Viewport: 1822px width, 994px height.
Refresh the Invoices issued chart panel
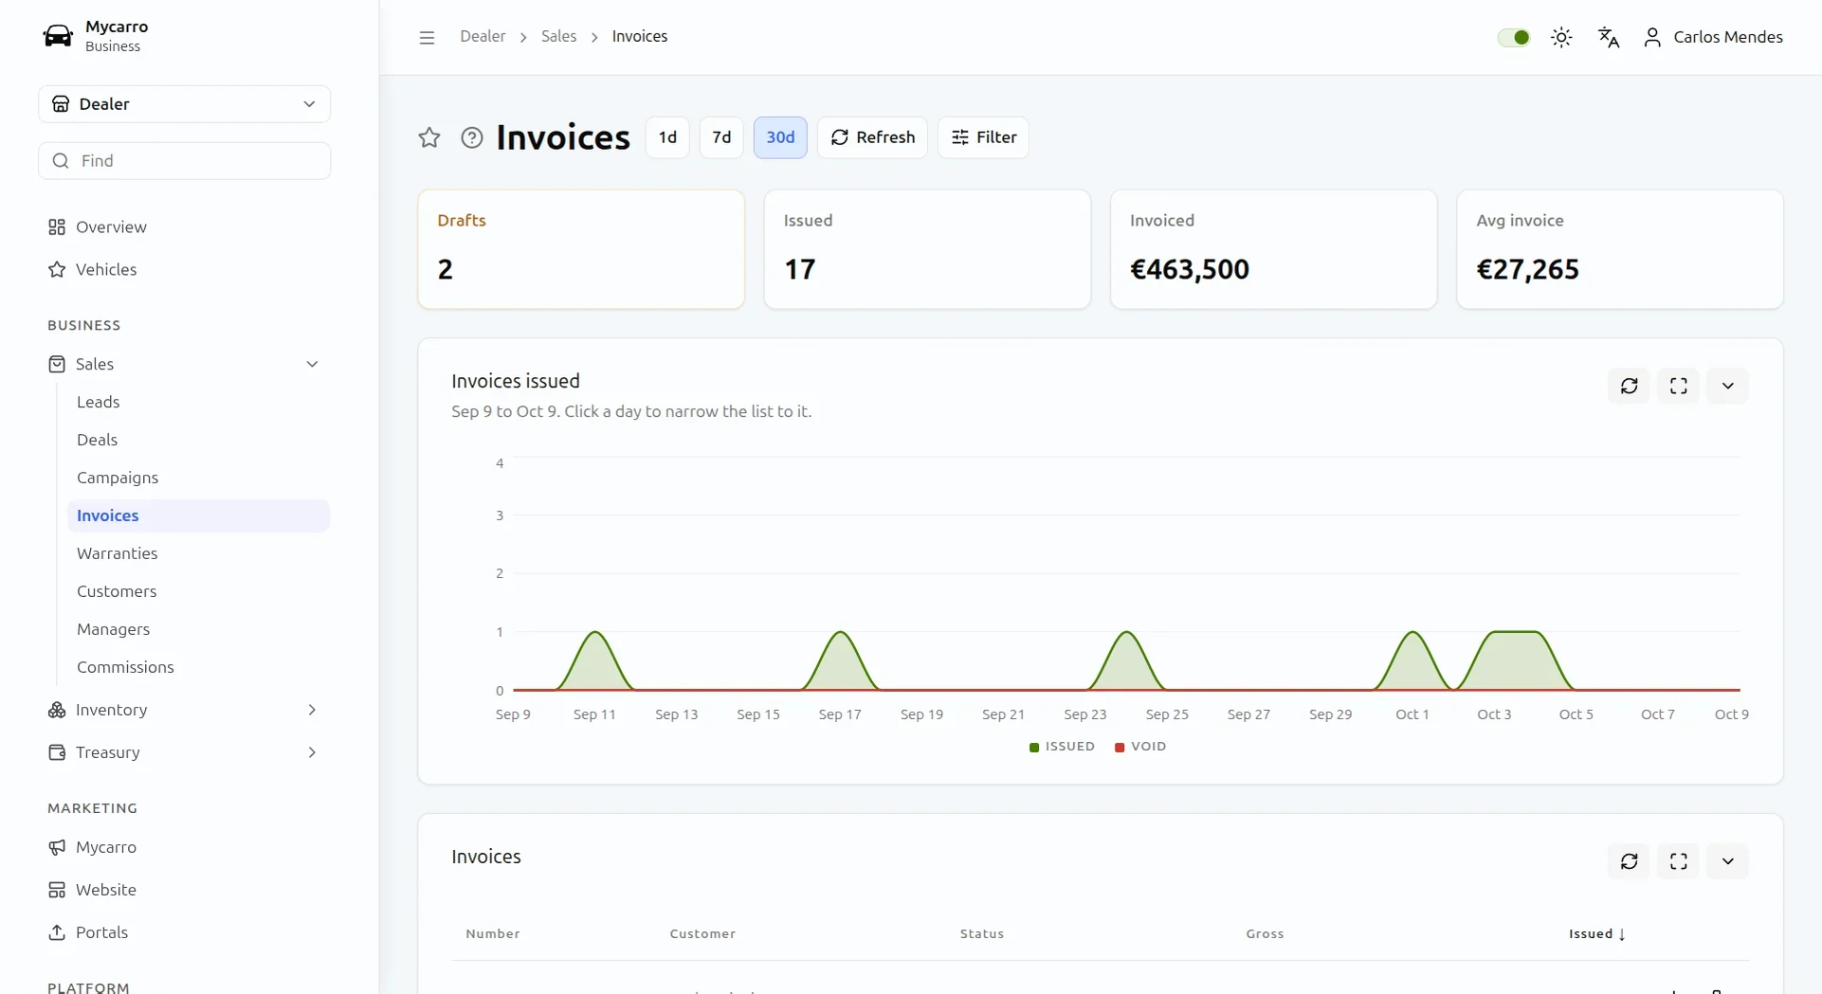click(1630, 386)
